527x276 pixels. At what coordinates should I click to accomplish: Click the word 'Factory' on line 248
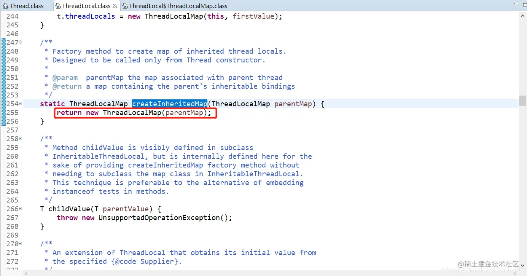67,51
